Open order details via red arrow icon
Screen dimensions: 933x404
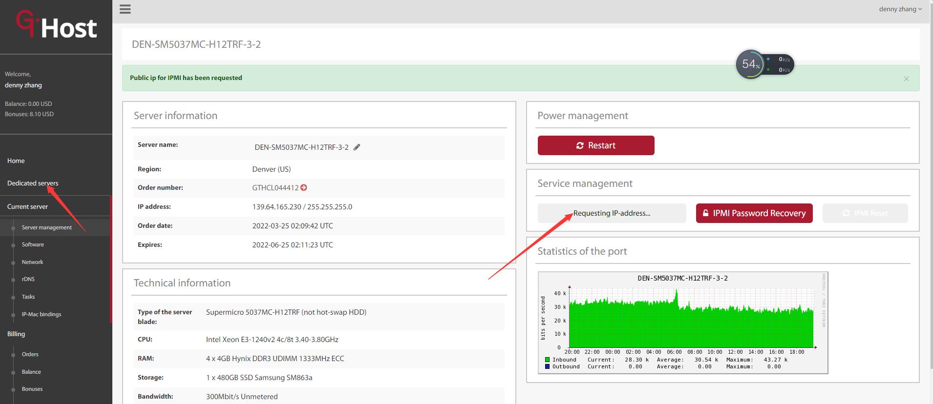(304, 188)
